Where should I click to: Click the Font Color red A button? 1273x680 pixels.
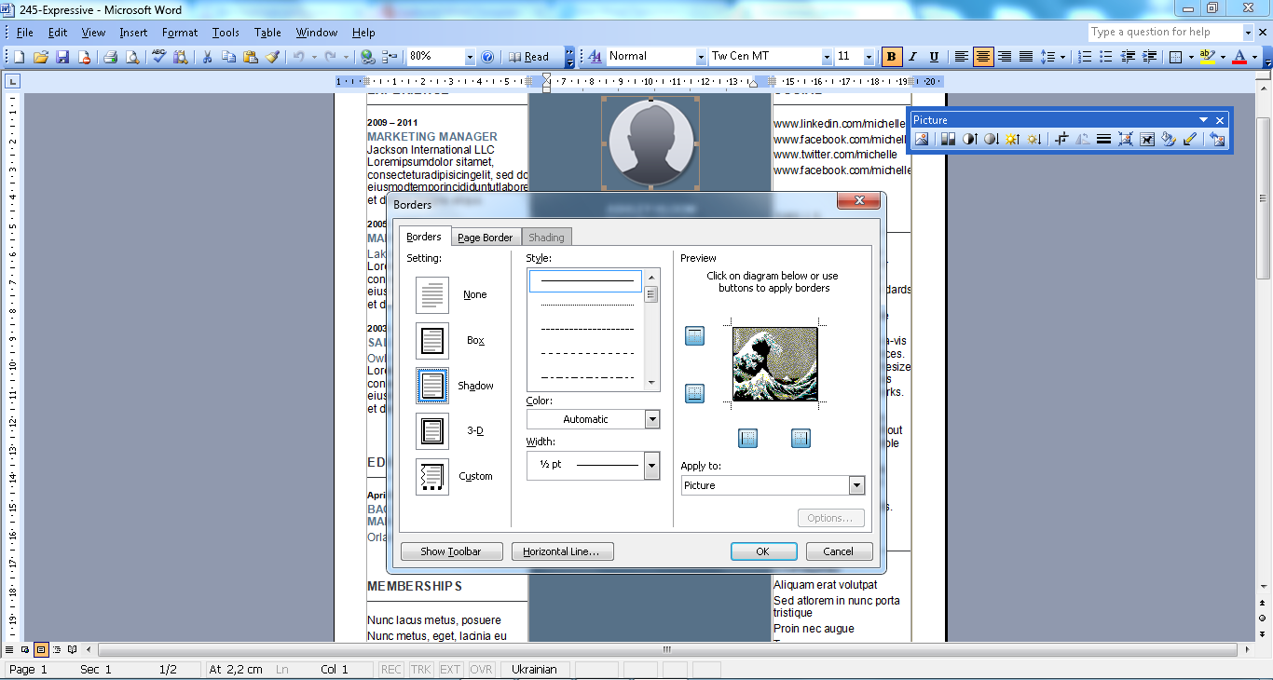[1239, 57]
